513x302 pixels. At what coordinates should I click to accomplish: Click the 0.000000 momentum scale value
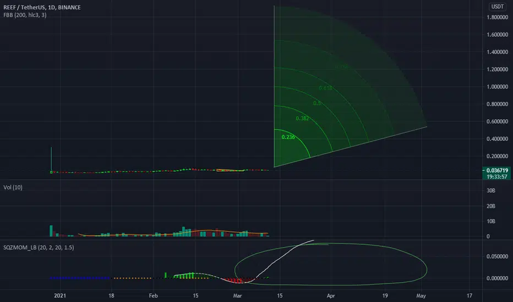[497, 278]
